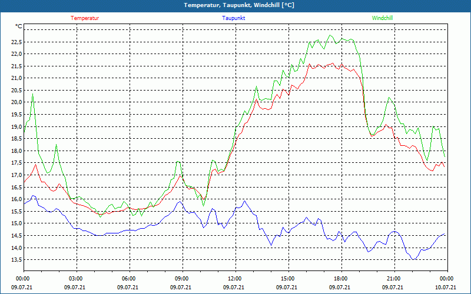Click the °C unit label
The image size is (471, 294).
point(19,26)
